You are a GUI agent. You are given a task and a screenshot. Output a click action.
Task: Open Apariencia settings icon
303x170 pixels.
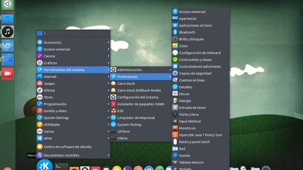175,18
